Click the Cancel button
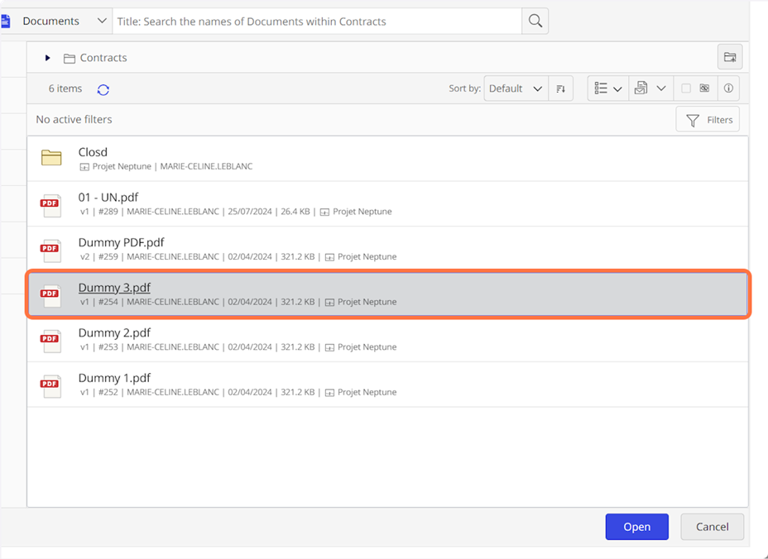The height and width of the screenshot is (559, 768). point(712,527)
